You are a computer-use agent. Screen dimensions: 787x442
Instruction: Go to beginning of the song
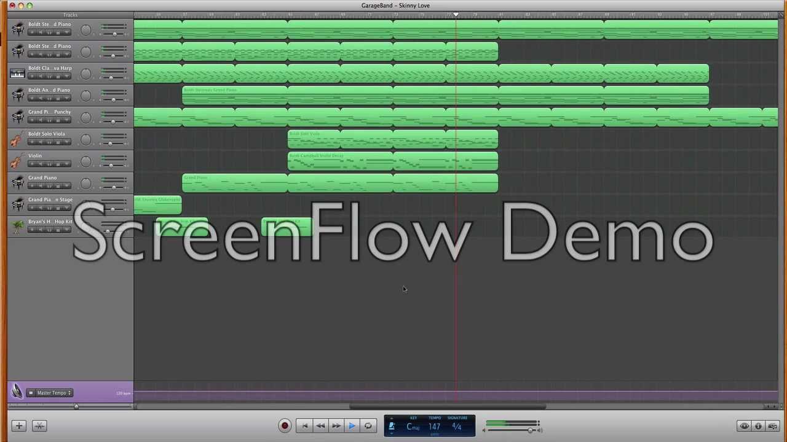point(304,425)
